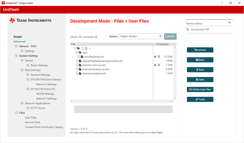Click the file icon of dummy-trusted-cert
This screenshot has height=143, width=244.
(x=80, y=74)
